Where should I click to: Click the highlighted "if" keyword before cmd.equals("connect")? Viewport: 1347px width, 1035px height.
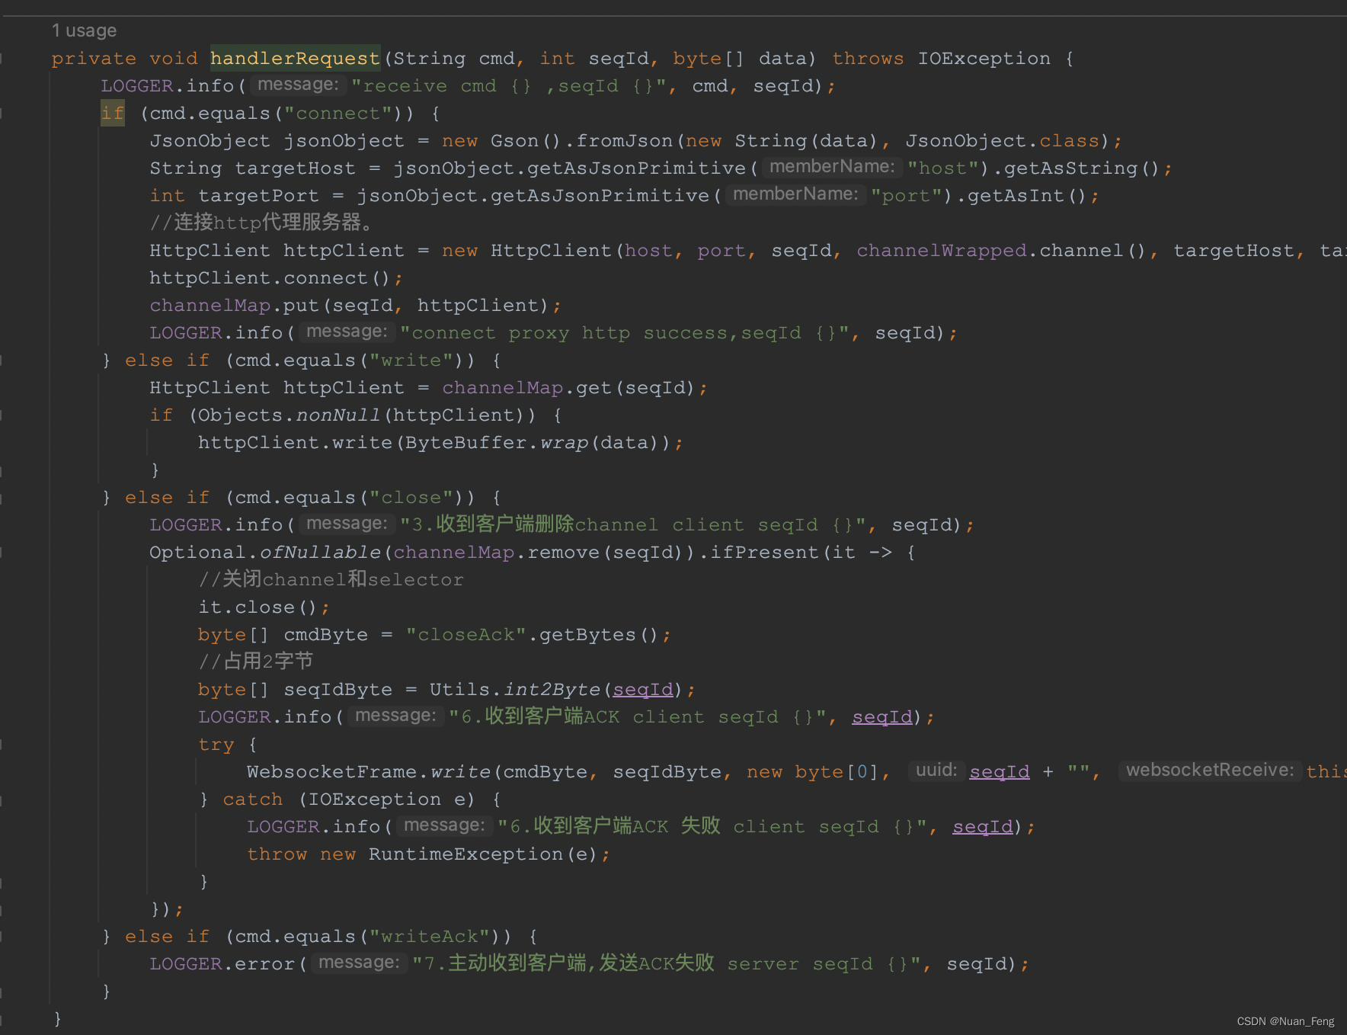(112, 114)
